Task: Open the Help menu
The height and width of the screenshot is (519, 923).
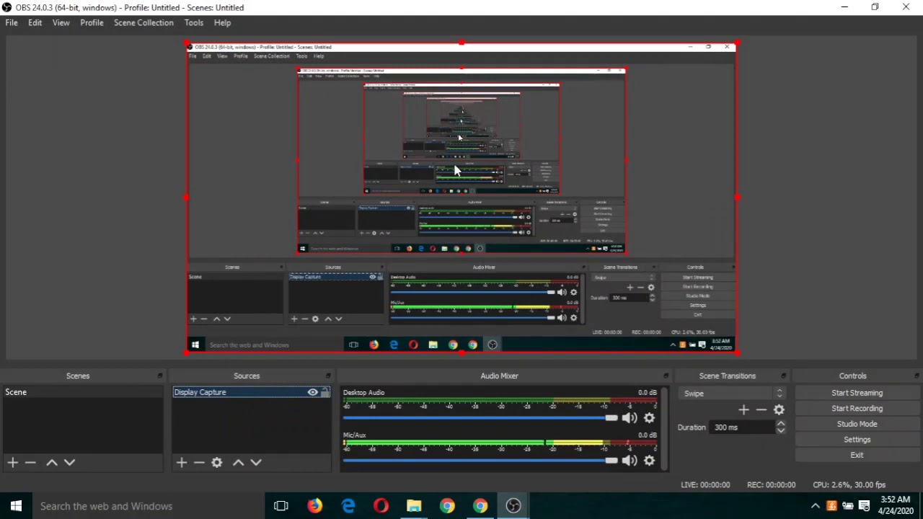Action: coord(222,22)
